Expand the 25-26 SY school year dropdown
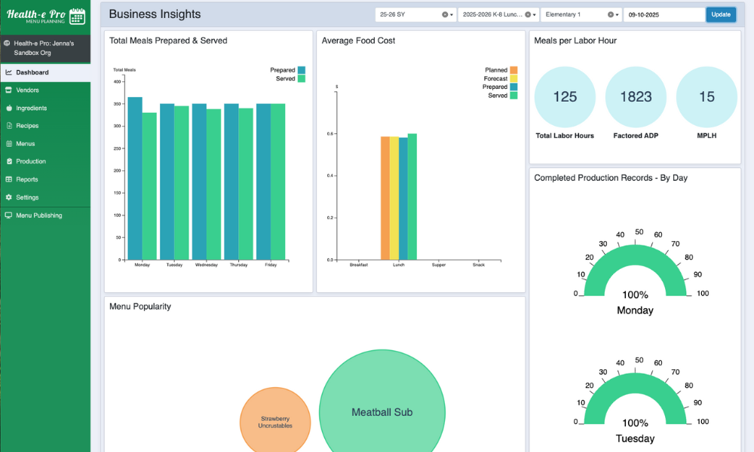Image resolution: width=754 pixels, height=452 pixels. click(x=452, y=14)
